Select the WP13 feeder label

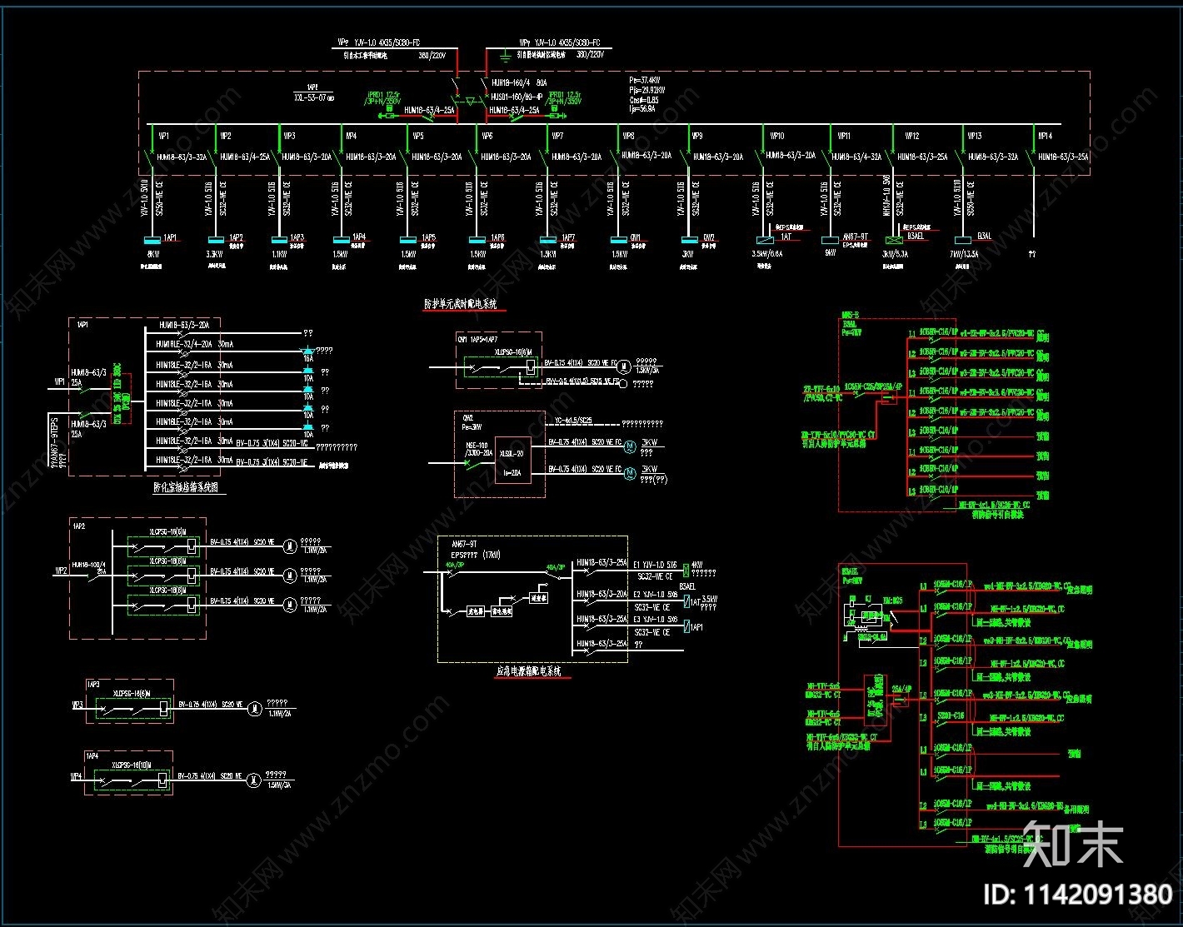pyautogui.click(x=975, y=136)
